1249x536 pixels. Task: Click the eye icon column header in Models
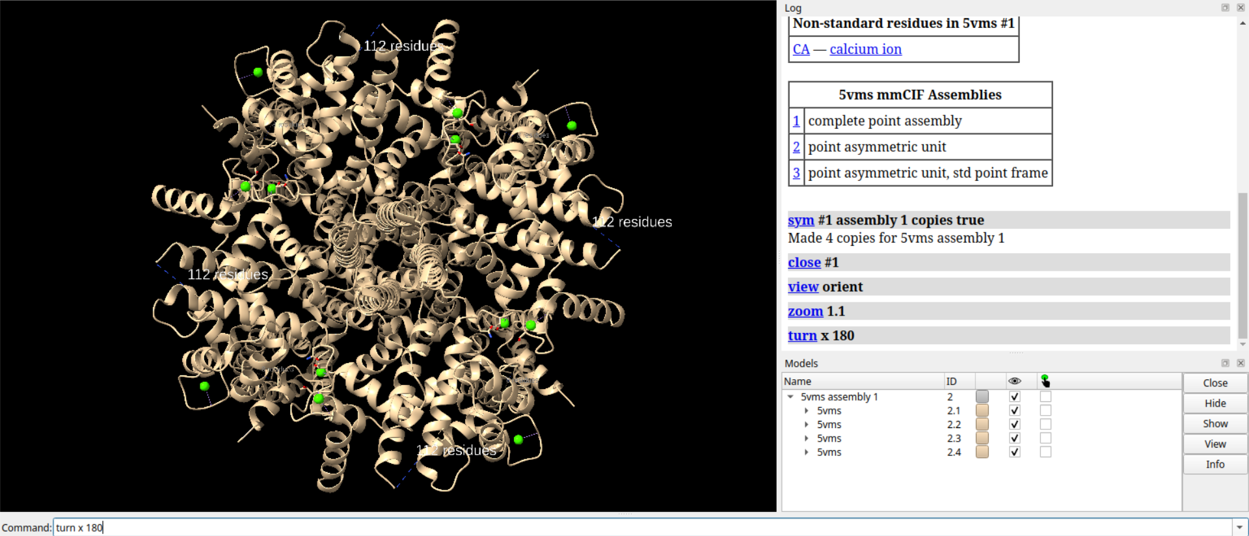[x=1014, y=381]
